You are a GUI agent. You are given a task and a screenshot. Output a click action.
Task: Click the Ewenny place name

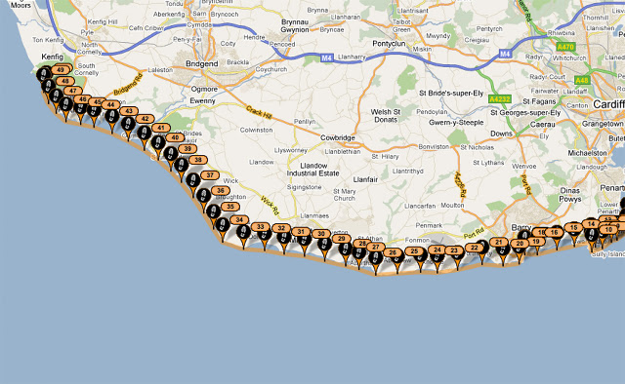point(202,101)
